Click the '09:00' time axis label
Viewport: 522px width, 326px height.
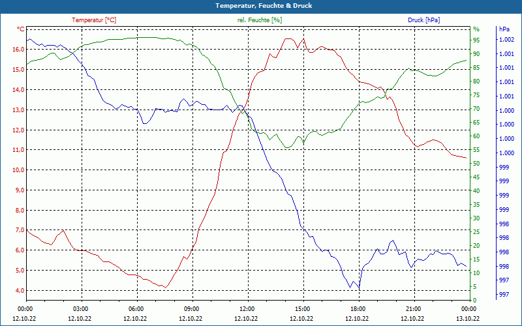[x=192, y=308]
